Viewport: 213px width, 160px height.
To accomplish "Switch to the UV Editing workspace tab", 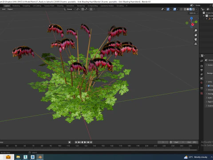I will pyautogui.click(x=37, y=6).
